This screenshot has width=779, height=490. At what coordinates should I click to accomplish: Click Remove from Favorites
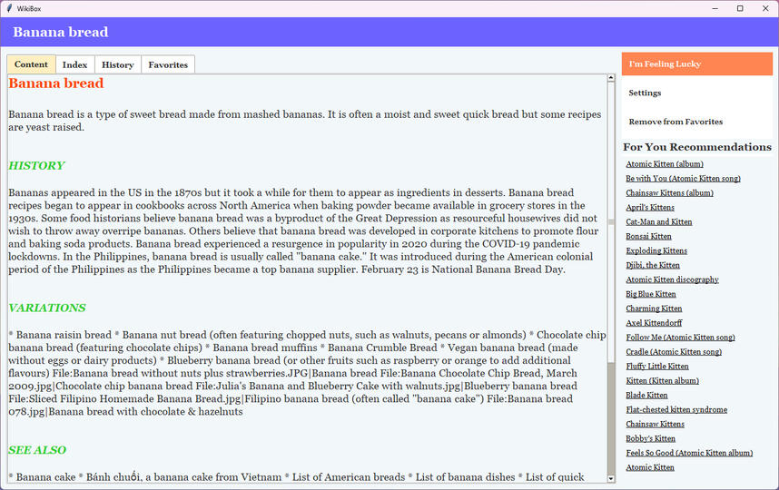pos(675,122)
